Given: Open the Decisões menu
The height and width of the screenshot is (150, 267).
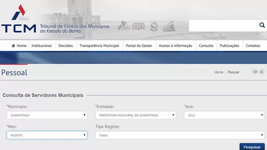Looking at the screenshot, I should (x=66, y=45).
